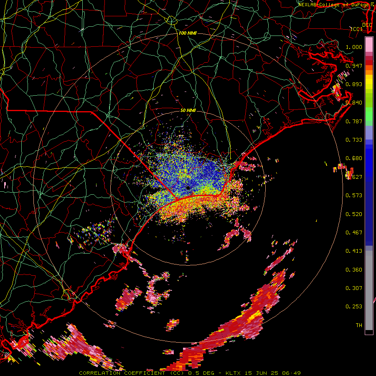Click the DCC label above the scale

point(367,25)
